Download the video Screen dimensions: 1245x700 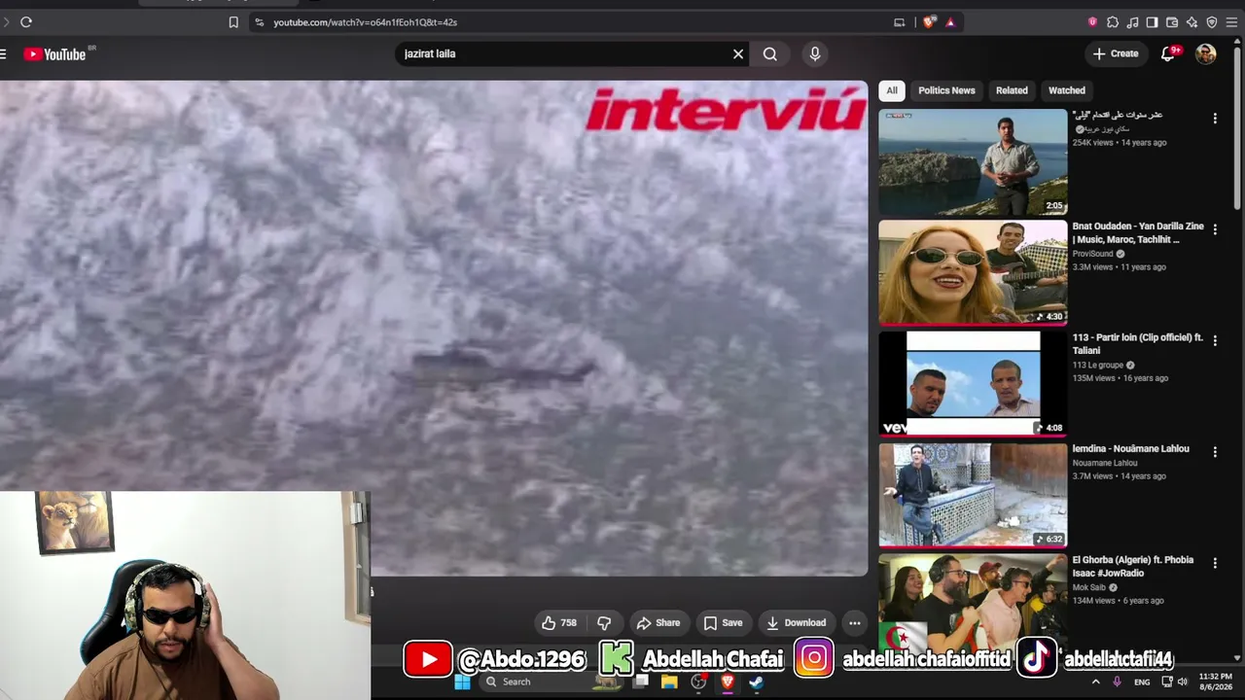(796, 623)
